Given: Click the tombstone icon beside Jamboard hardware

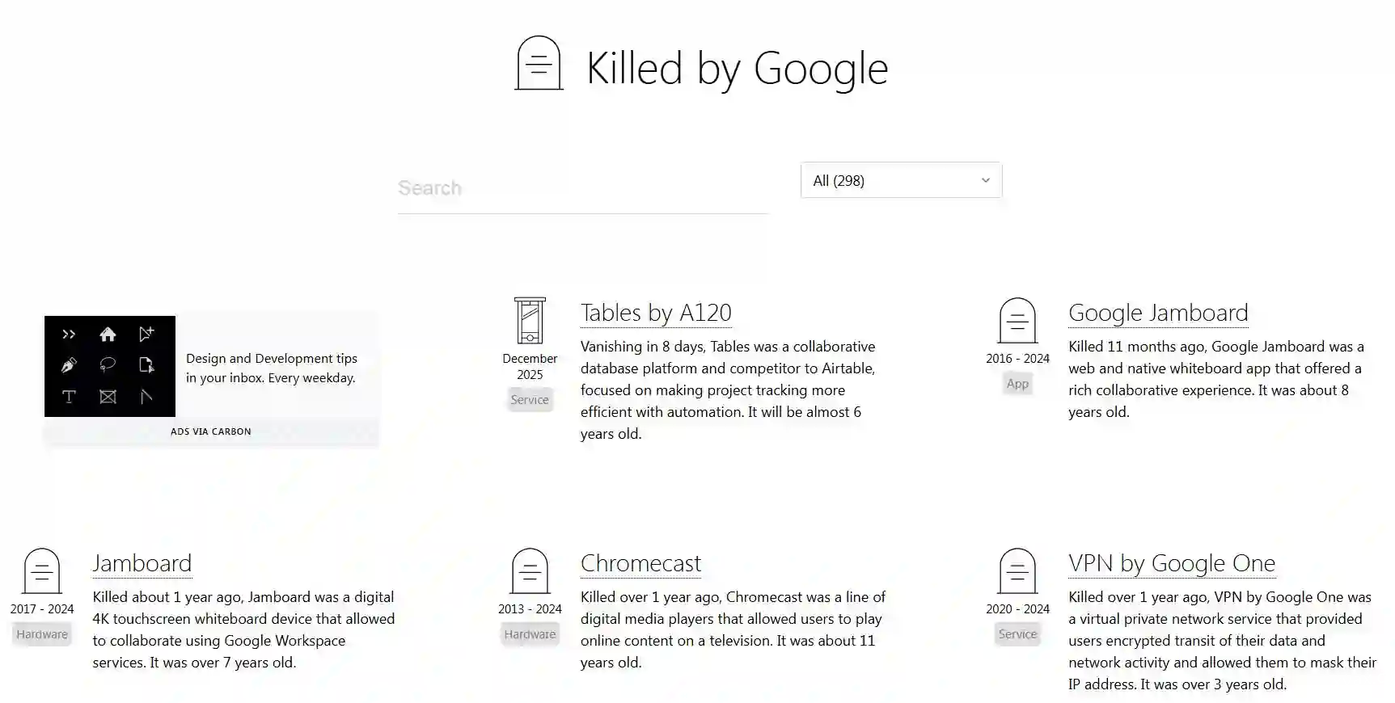Looking at the screenshot, I should pyautogui.click(x=42, y=571).
